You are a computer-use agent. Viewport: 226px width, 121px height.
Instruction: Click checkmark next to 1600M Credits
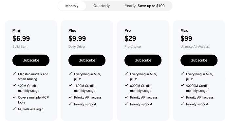pos(70,85)
